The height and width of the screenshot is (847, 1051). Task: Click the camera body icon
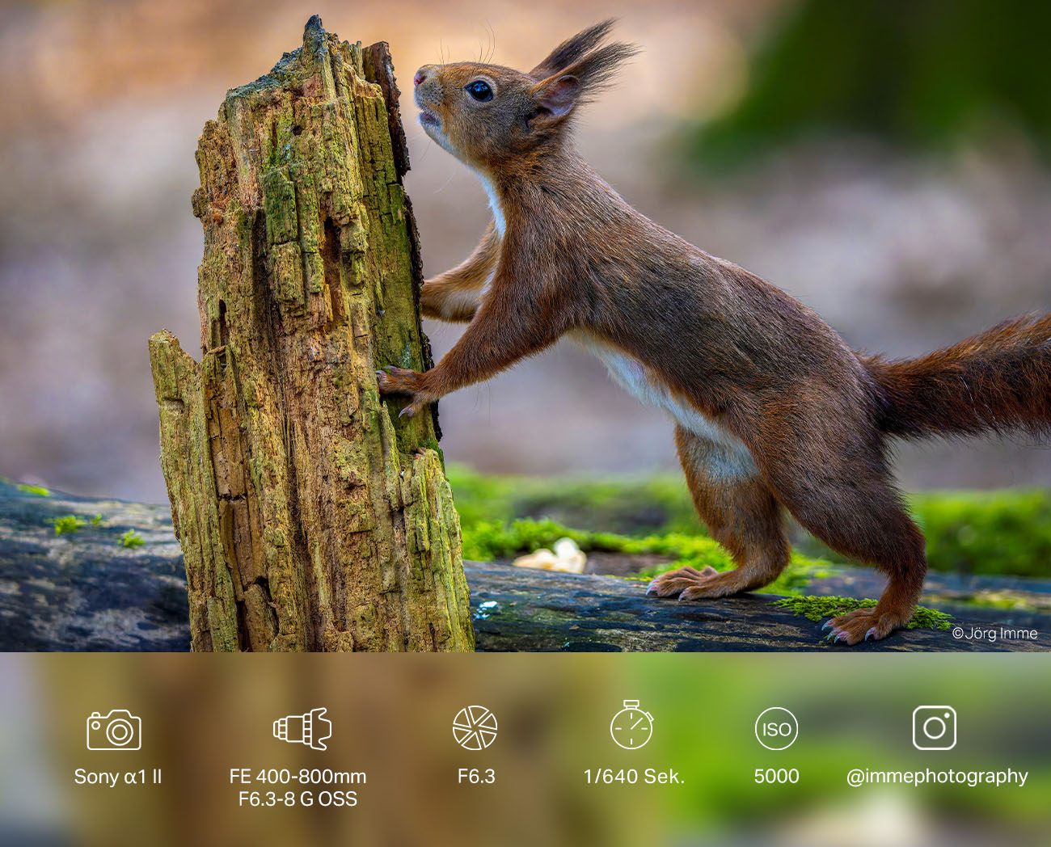point(114,730)
